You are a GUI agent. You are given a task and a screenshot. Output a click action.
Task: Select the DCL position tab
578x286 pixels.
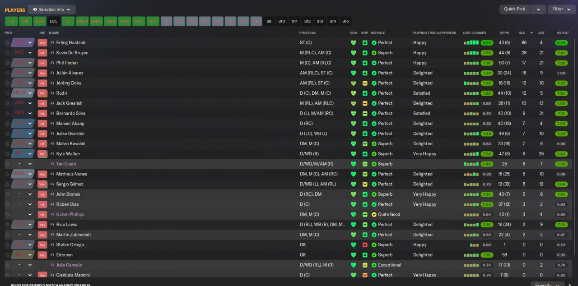coord(54,21)
